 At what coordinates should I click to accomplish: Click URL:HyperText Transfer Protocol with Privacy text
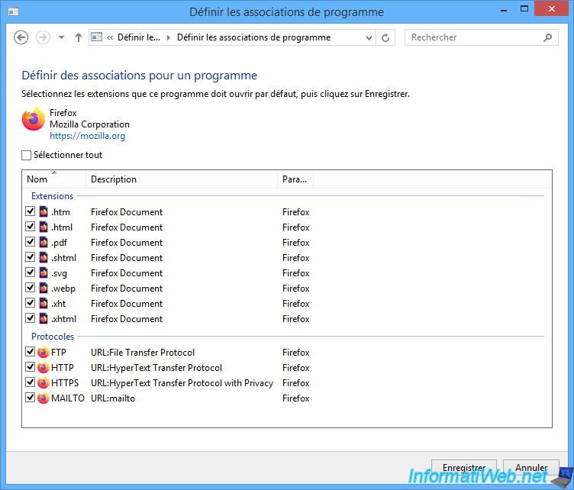182,383
